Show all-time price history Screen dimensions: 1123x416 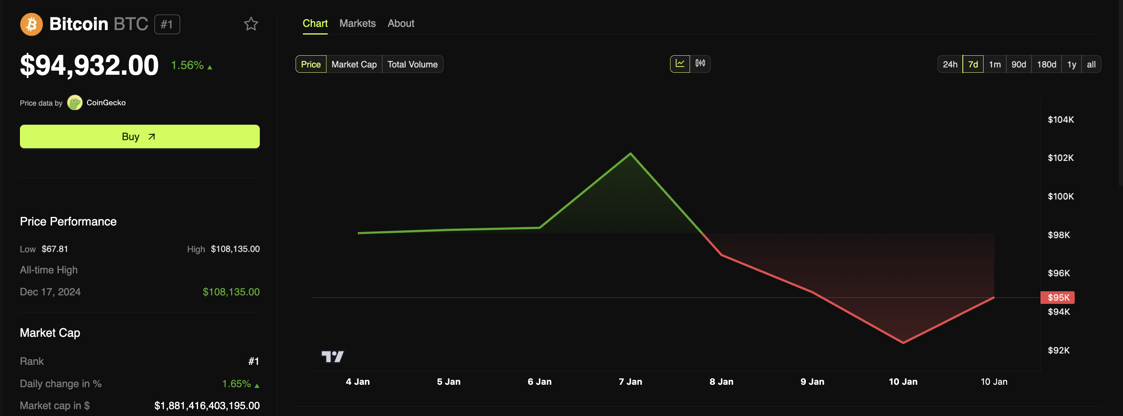[1091, 65]
